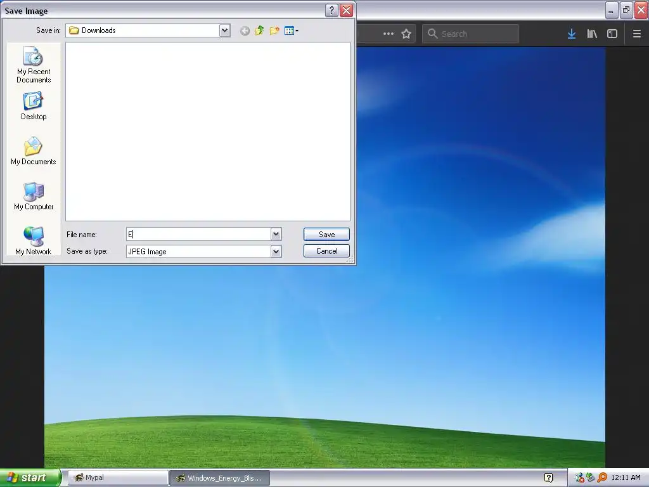
Task: Click the File name text field
Action: tap(198, 235)
